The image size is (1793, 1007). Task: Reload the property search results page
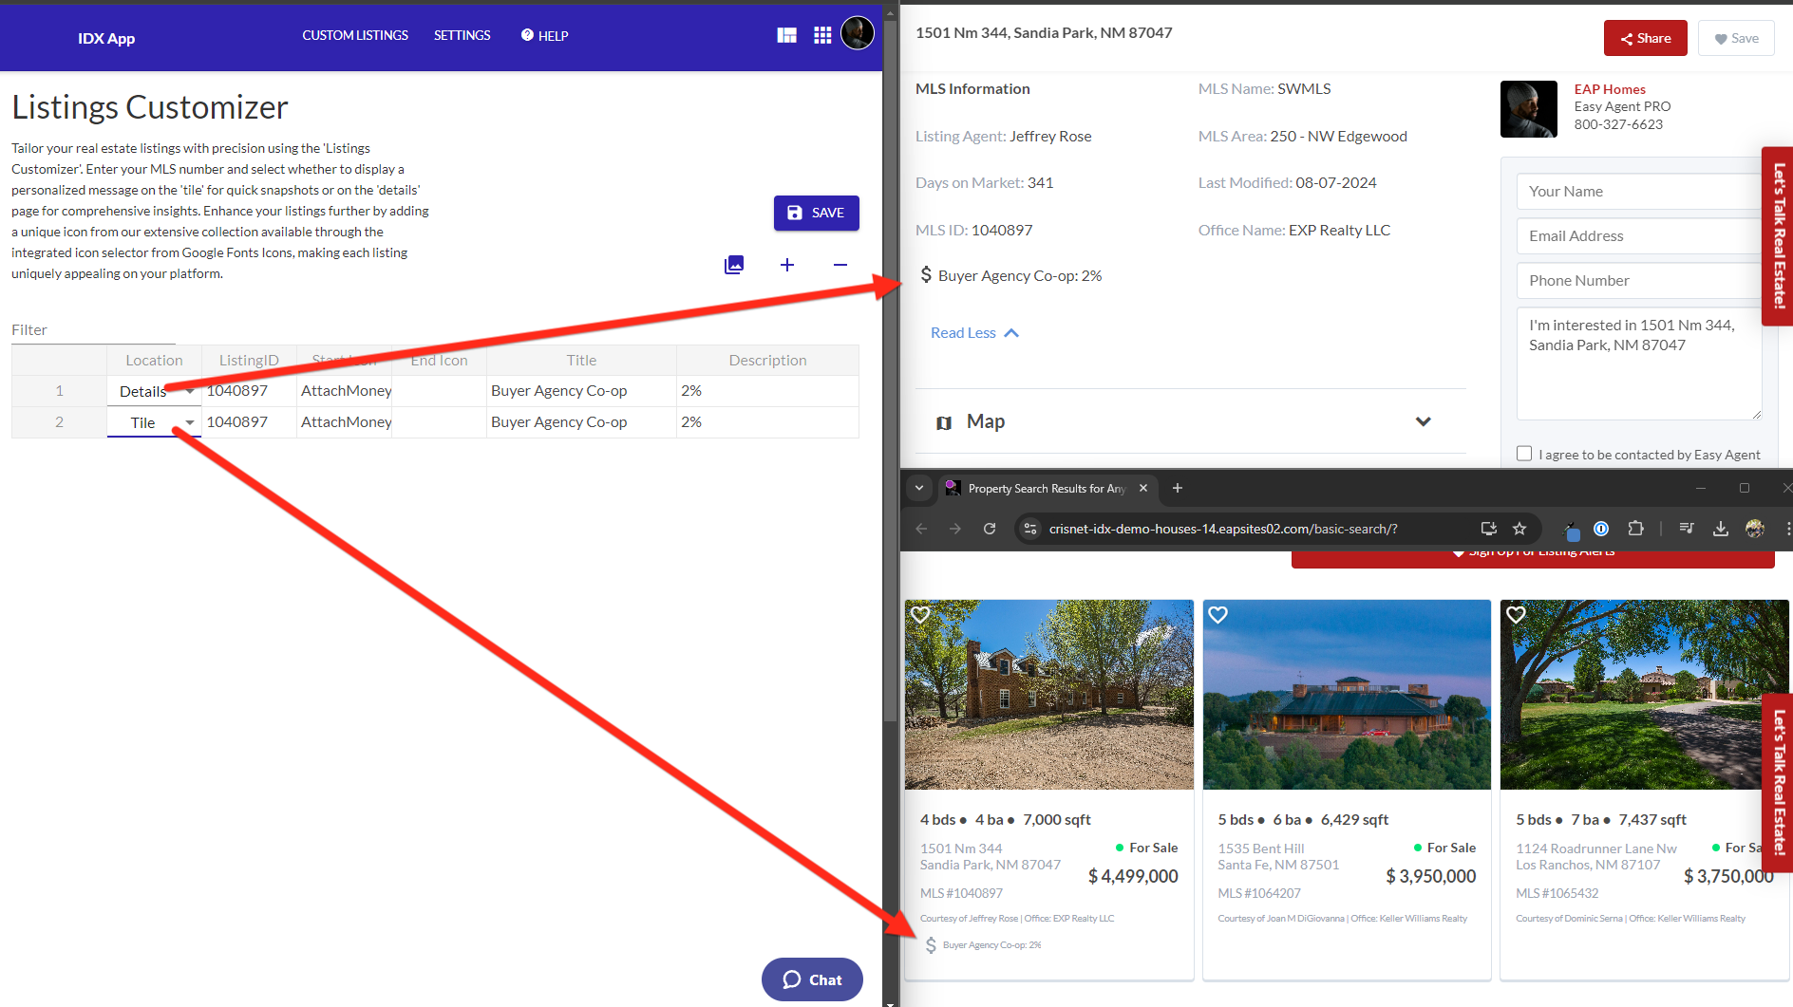[990, 529]
